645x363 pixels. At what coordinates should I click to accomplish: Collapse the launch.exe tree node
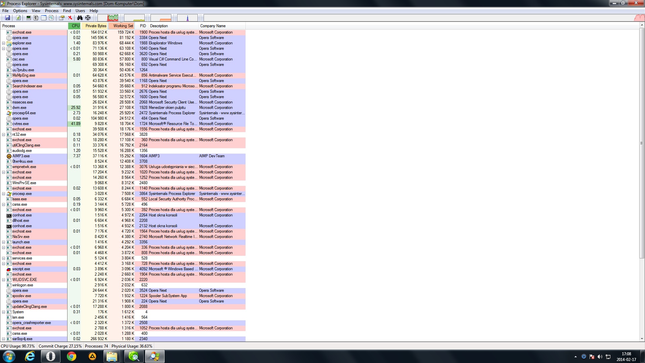coord(3,242)
